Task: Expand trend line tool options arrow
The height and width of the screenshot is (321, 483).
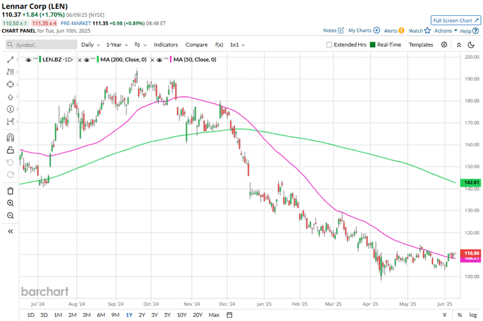Action: point(17,60)
